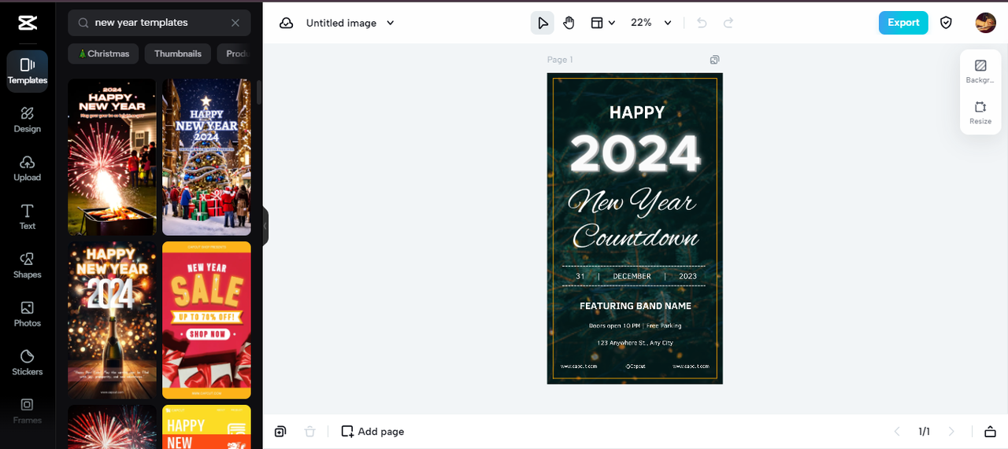Image resolution: width=1008 pixels, height=449 pixels.
Task: Select the HAPPY text on canvas
Action: click(637, 112)
